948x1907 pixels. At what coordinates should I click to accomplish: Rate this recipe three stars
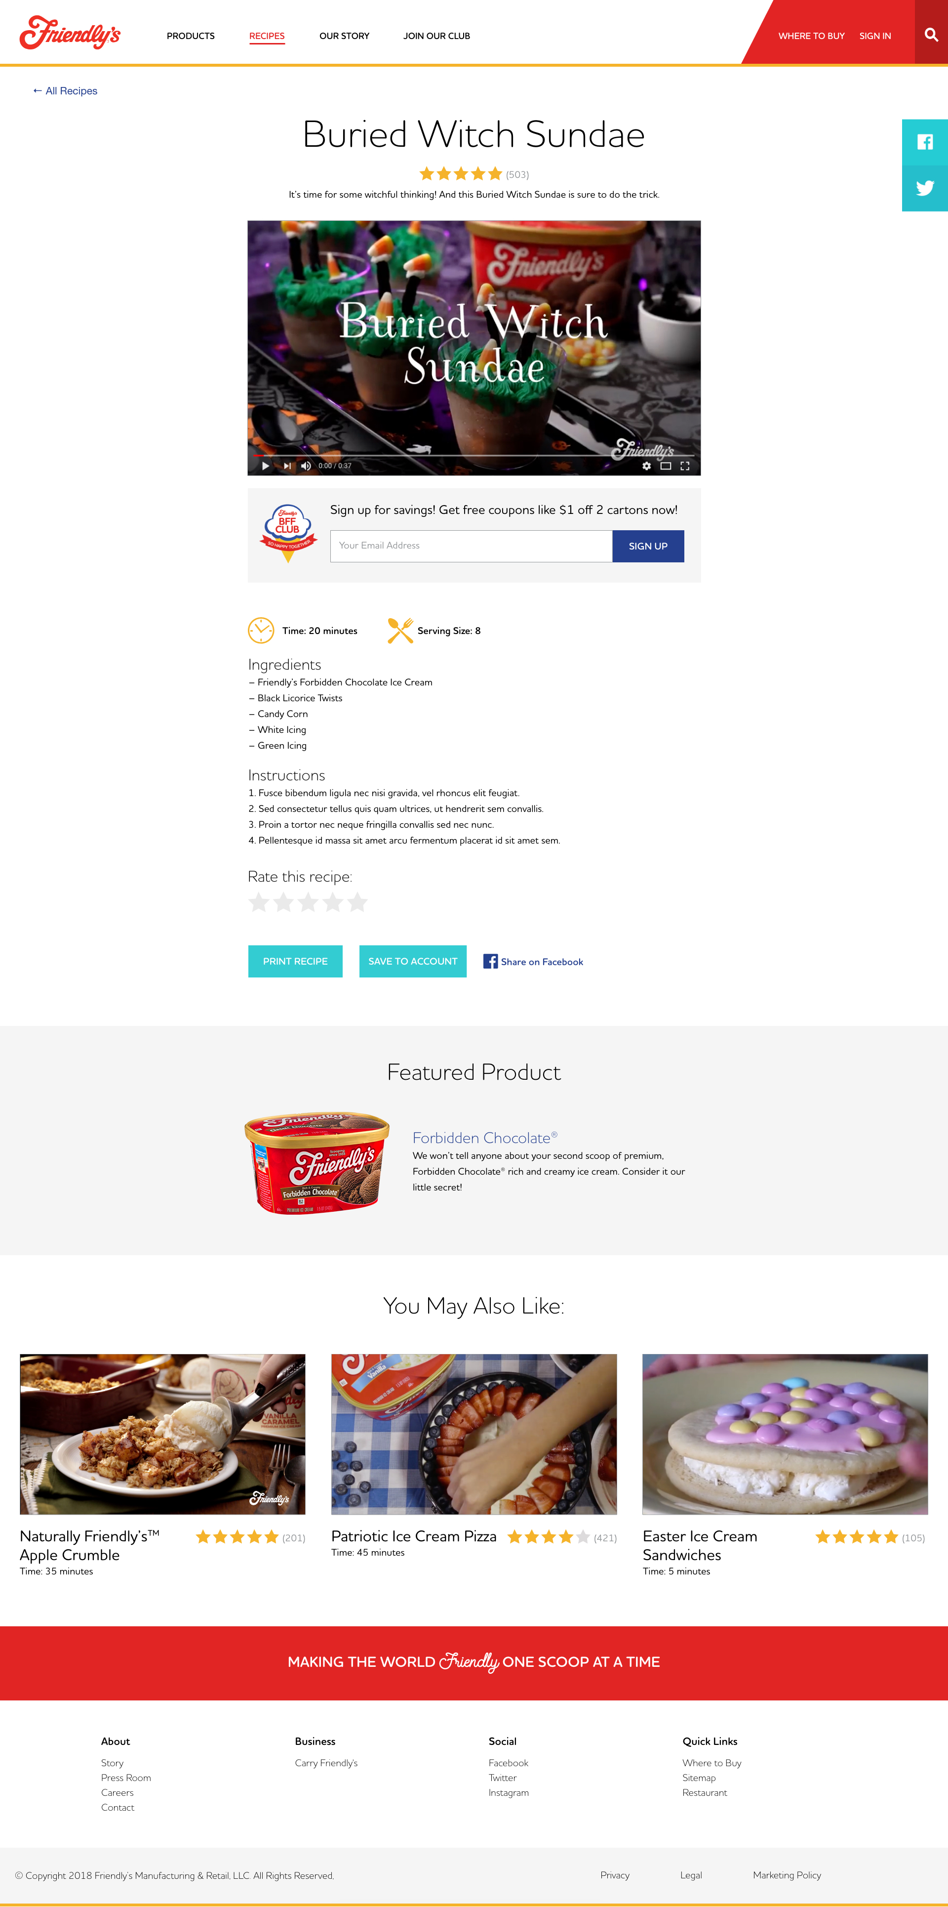click(309, 902)
